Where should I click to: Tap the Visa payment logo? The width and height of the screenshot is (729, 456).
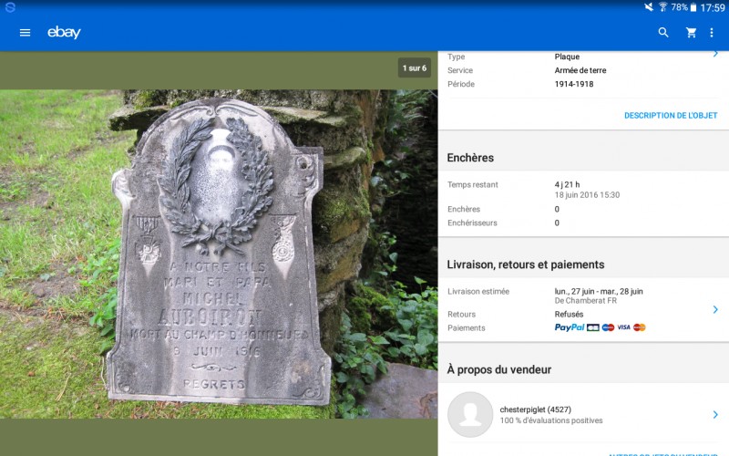[623, 327]
